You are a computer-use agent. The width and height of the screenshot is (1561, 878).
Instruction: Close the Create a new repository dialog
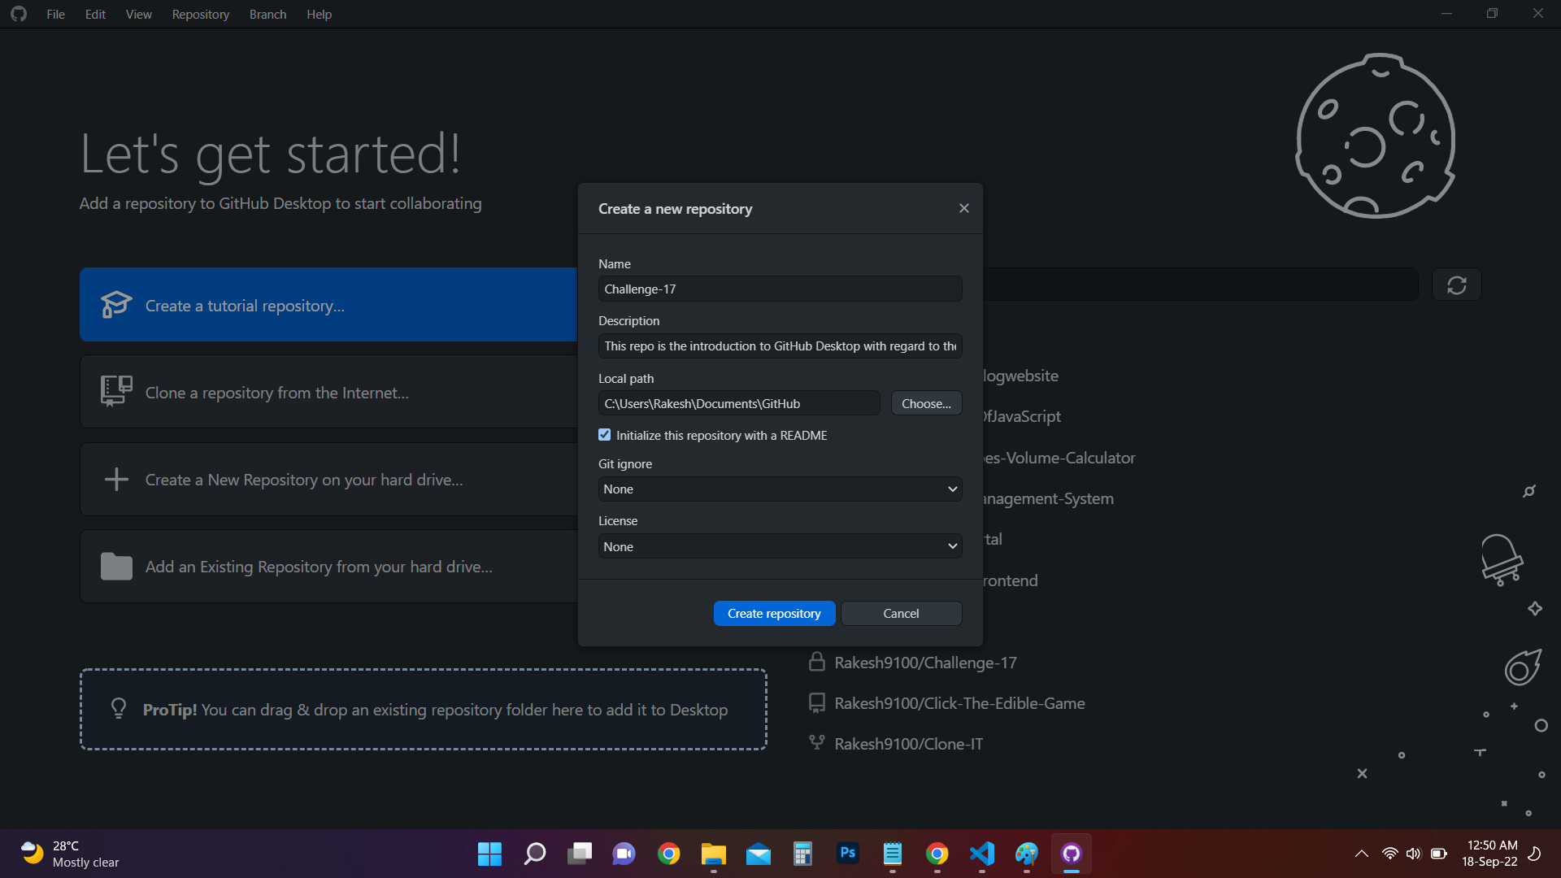point(963,208)
